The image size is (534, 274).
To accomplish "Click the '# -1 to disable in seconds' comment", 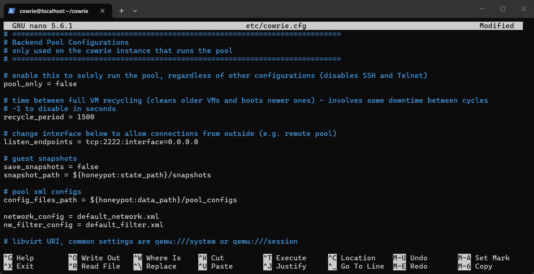I will pyautogui.click(x=60, y=109).
